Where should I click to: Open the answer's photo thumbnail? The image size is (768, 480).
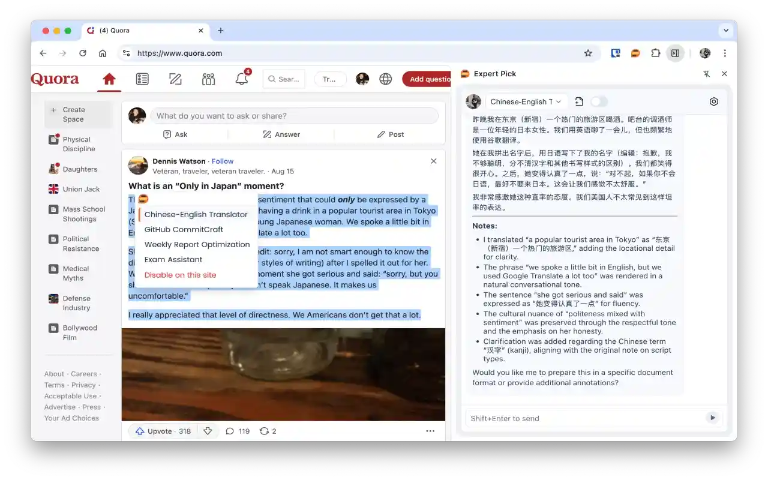coord(283,374)
